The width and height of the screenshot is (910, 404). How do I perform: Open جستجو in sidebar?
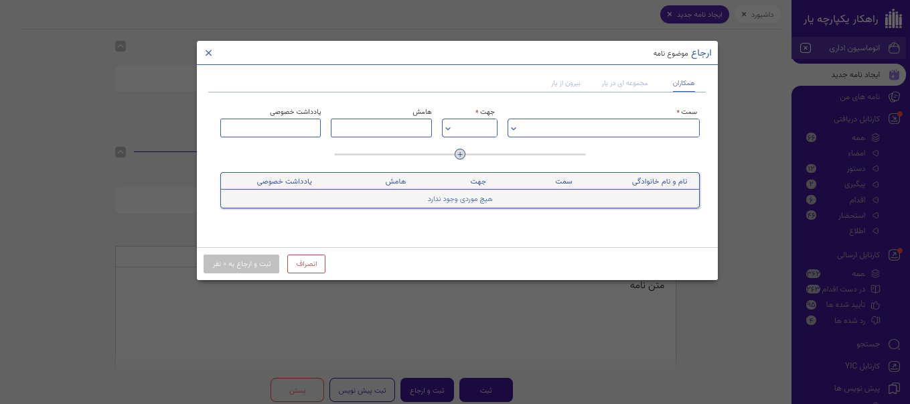point(868,344)
